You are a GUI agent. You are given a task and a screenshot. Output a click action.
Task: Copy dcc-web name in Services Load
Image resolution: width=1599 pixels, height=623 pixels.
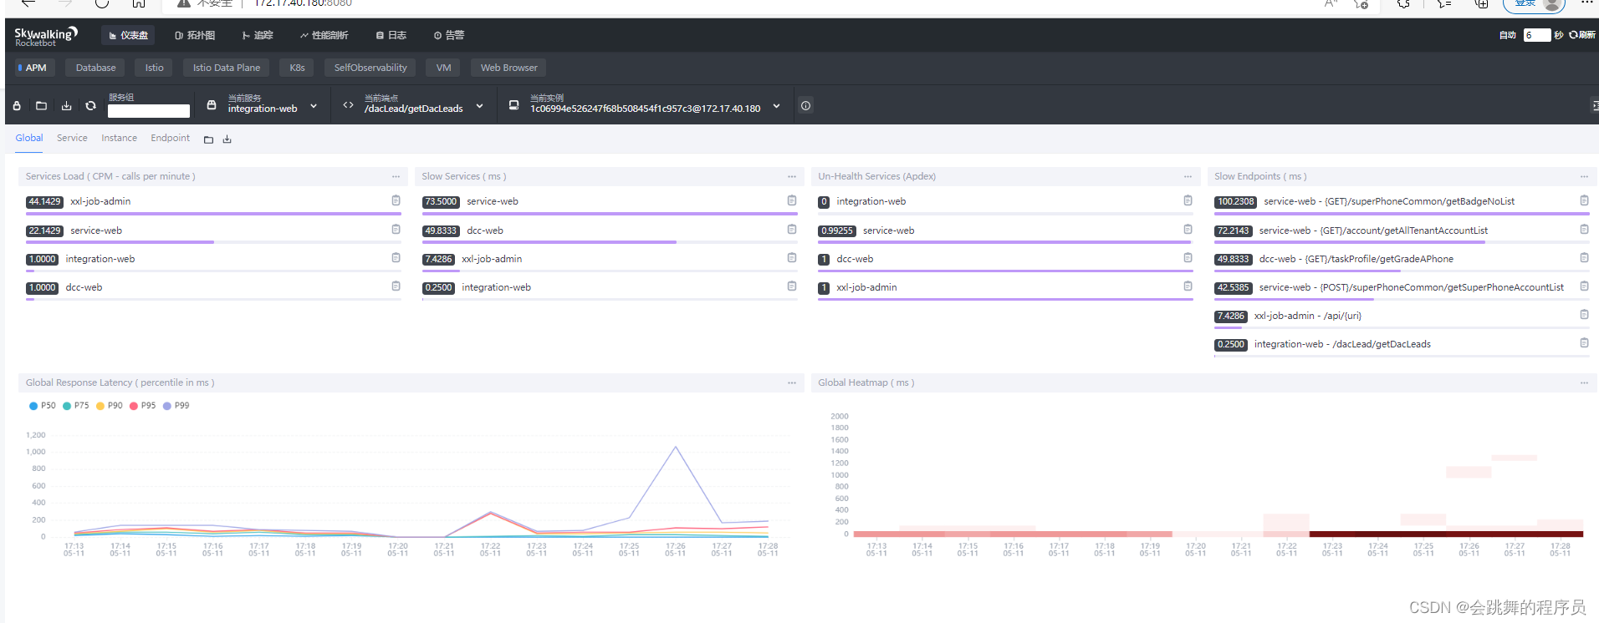pos(396,286)
